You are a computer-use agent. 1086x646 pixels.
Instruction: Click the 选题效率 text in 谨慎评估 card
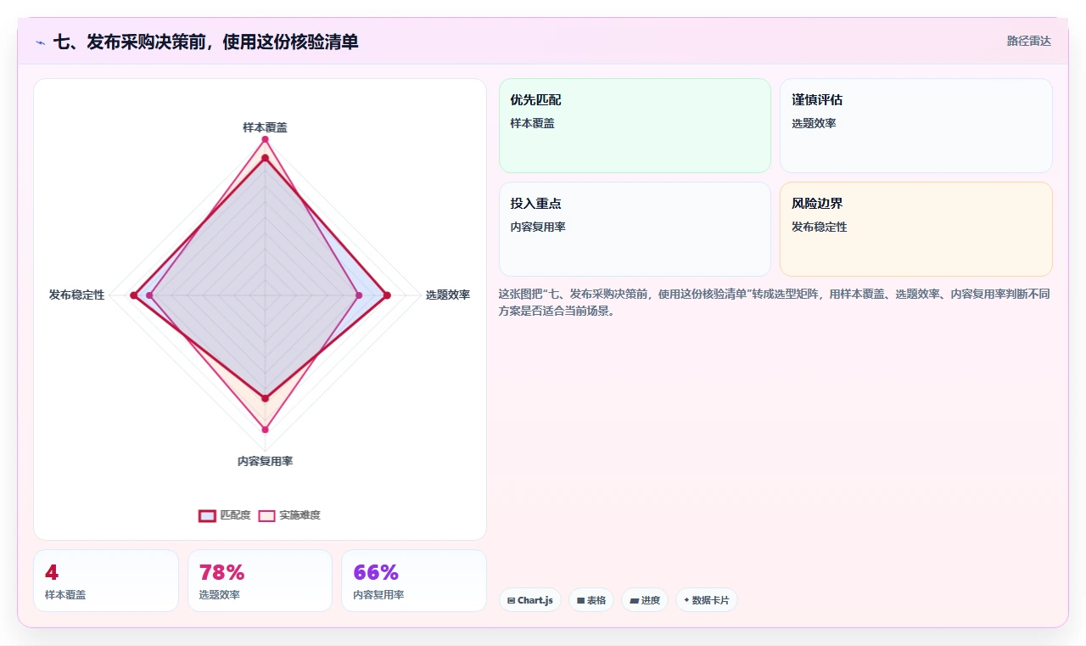[814, 123]
